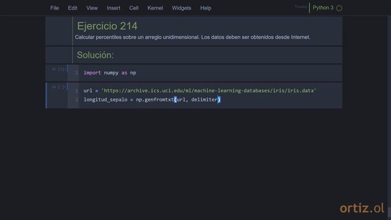Click the 'import numpy as np' code line
The image size is (391, 220).
(110, 73)
